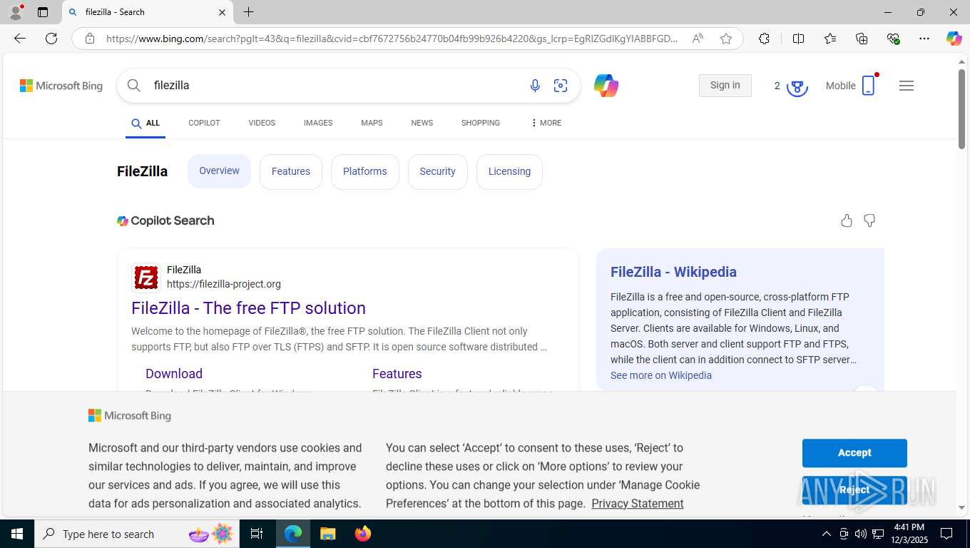Select the ALL results tab
The width and height of the screenshot is (970, 548).
(145, 123)
